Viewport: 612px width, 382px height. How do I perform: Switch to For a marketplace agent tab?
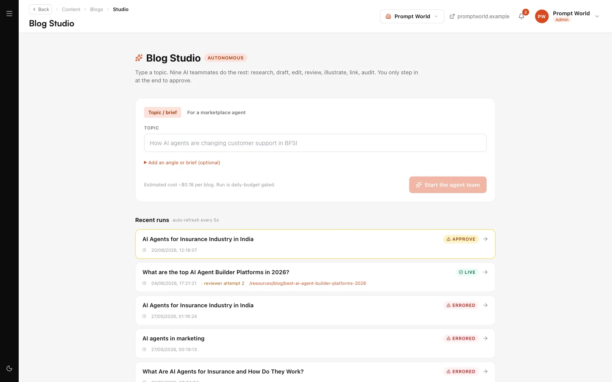(x=216, y=112)
